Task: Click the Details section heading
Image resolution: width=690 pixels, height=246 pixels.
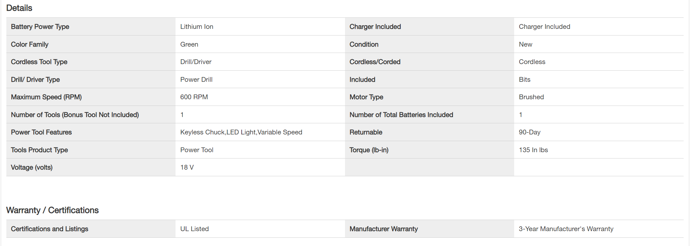Action: [19, 8]
